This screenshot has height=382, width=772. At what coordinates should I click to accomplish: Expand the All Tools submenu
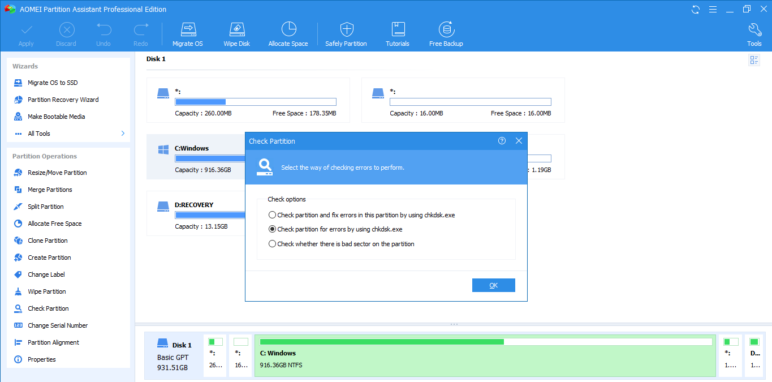tap(123, 134)
